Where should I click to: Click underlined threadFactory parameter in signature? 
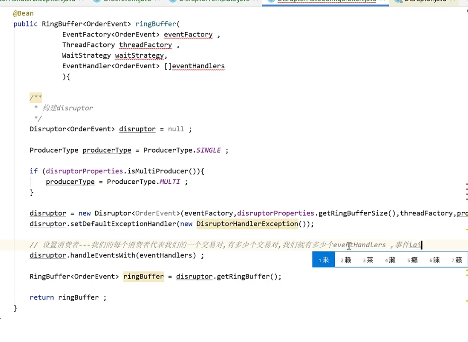145,45
